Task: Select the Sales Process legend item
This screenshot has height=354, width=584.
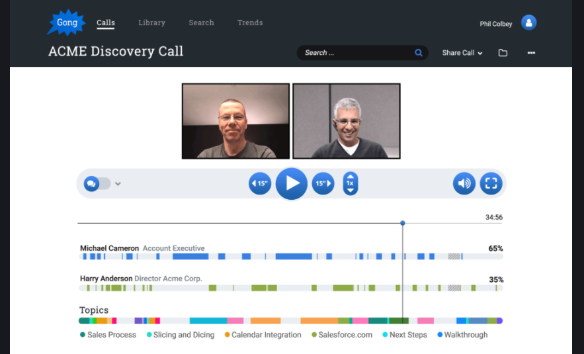Action: [108, 335]
